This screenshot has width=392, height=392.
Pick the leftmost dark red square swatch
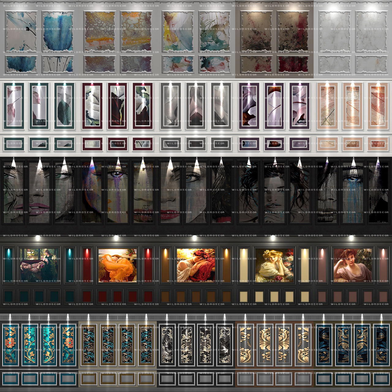click(x=87, y=297)
